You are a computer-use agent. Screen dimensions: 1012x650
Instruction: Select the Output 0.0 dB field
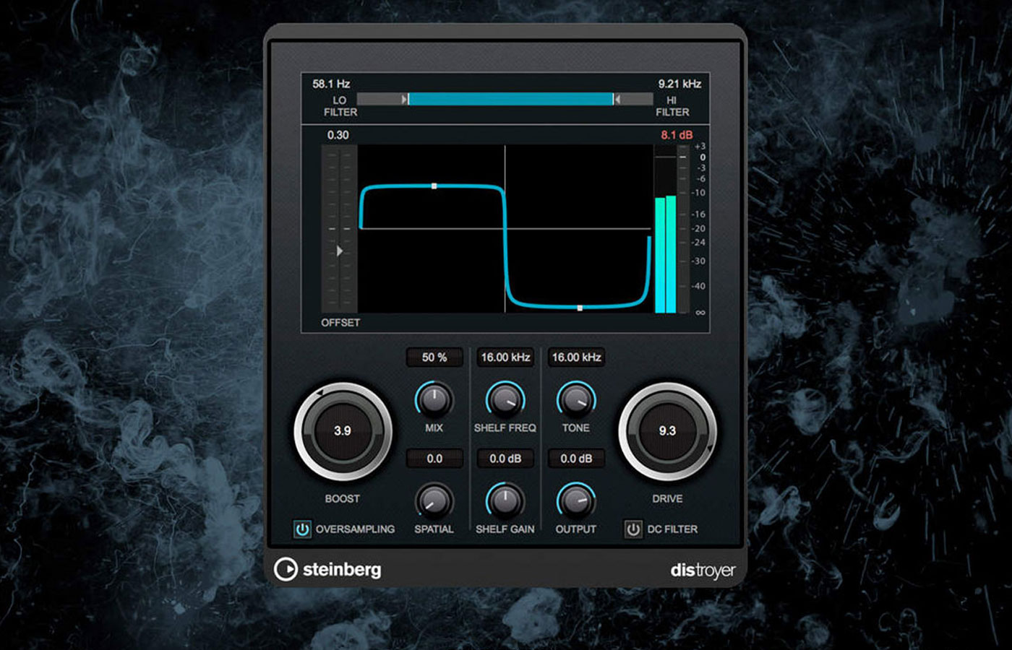(576, 459)
